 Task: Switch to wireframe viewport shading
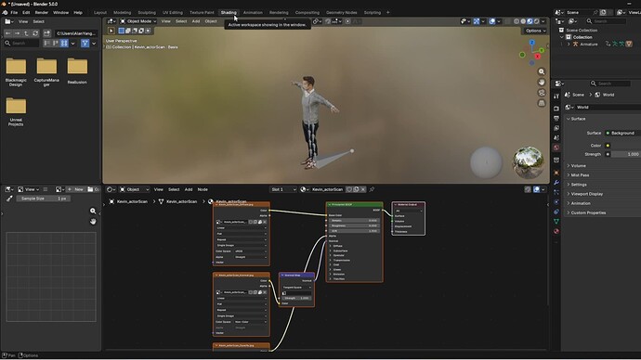[x=517, y=21]
